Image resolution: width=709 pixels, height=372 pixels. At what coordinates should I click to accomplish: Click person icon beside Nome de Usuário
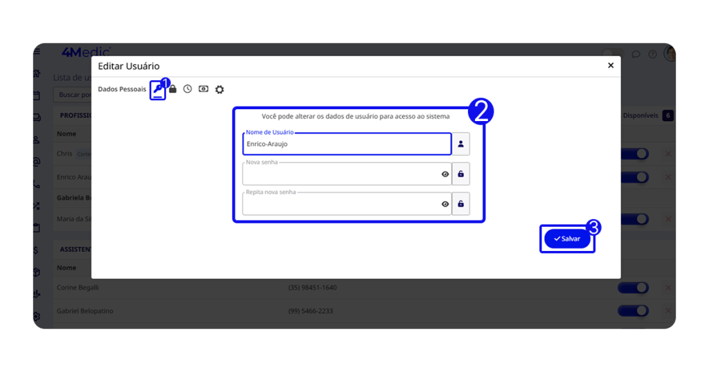pyautogui.click(x=460, y=144)
